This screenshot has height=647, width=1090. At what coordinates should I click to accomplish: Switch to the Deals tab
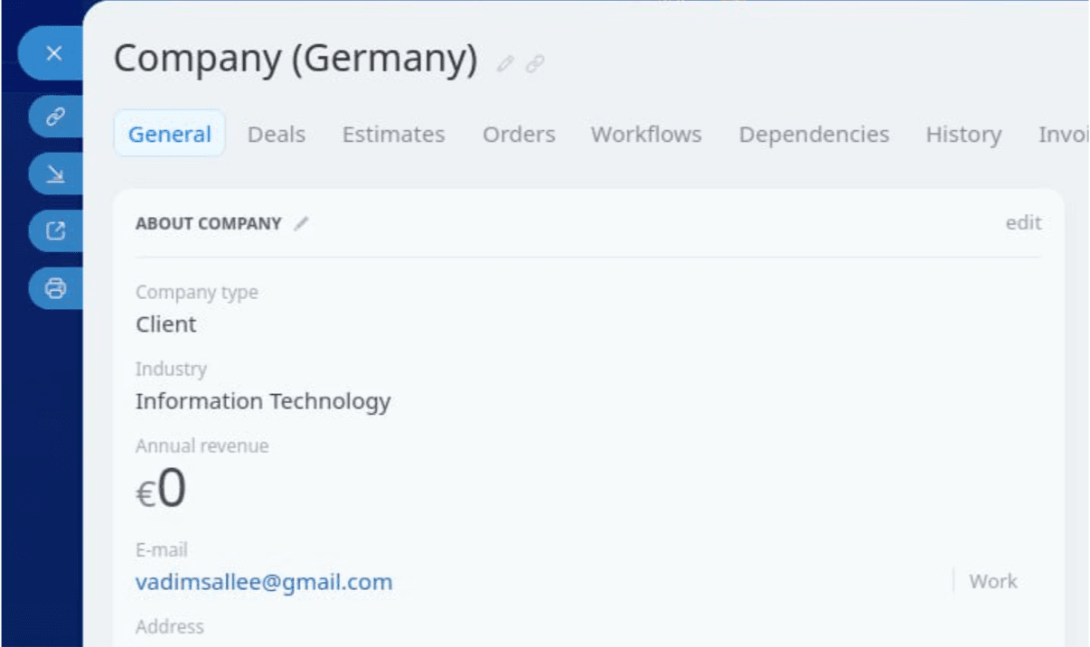pos(276,134)
